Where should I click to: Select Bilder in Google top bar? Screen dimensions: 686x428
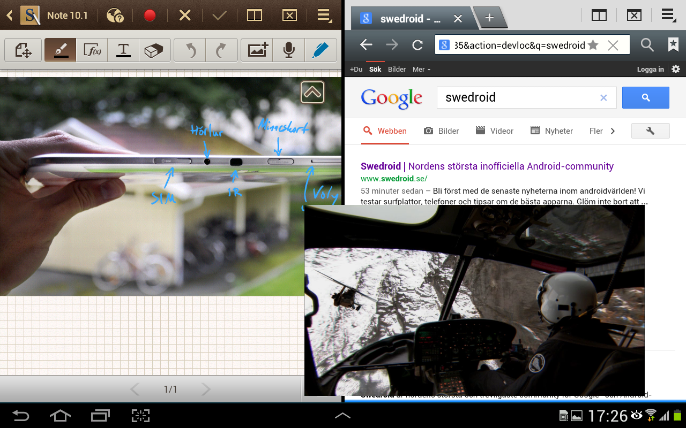coord(397,70)
